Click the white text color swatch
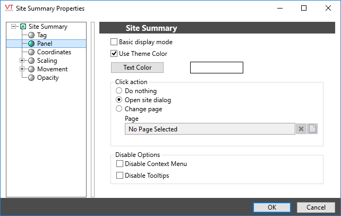Viewport: 341px width, 216px height. coord(216,68)
